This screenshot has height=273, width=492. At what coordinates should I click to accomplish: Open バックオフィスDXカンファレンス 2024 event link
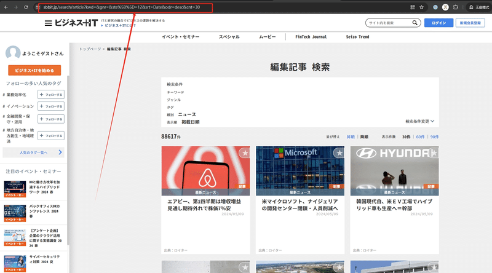click(44, 211)
